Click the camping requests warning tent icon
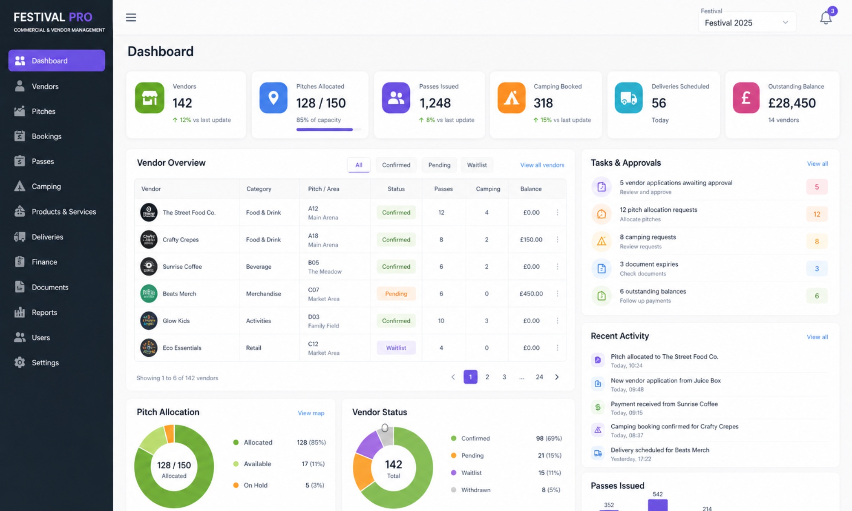Screen dimensions: 852x511 click(x=602, y=241)
